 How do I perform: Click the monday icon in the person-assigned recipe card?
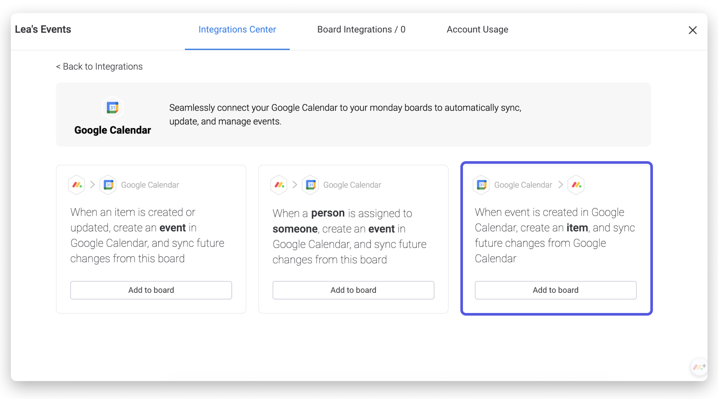coord(279,185)
